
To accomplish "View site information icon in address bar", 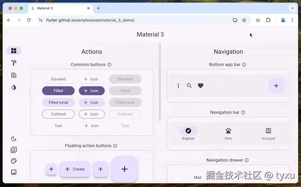I will pyautogui.click(x=41, y=20).
